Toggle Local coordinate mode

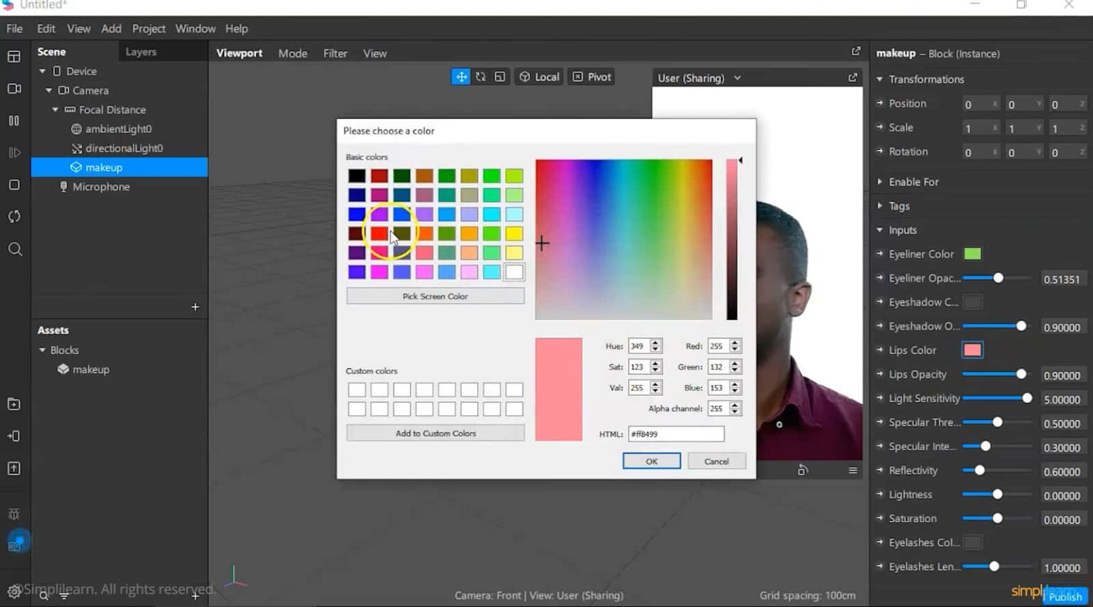pyautogui.click(x=539, y=77)
